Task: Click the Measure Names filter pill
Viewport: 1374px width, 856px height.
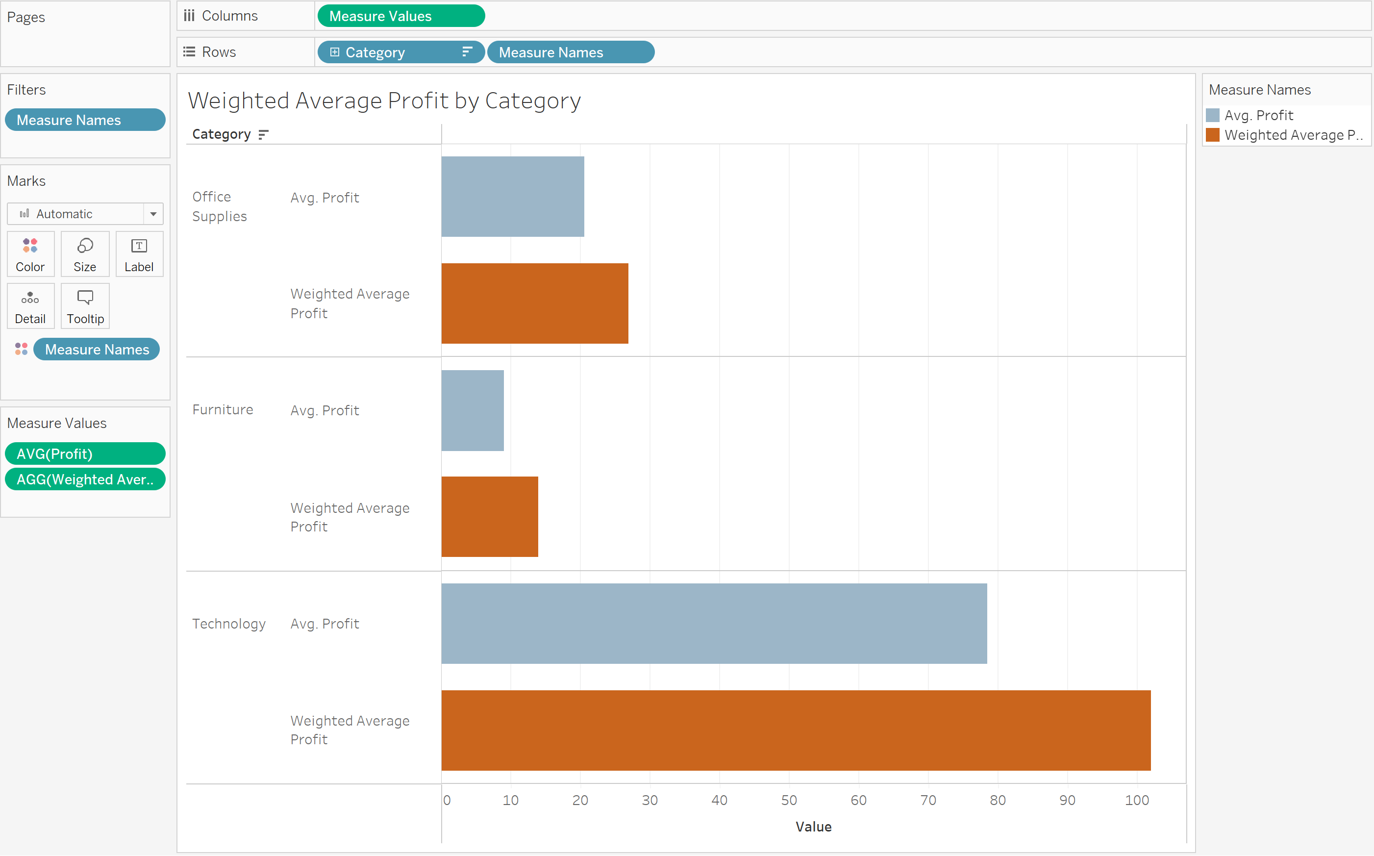Action: 85,120
